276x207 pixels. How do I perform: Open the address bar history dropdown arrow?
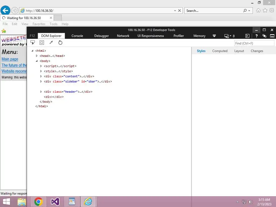point(175,11)
